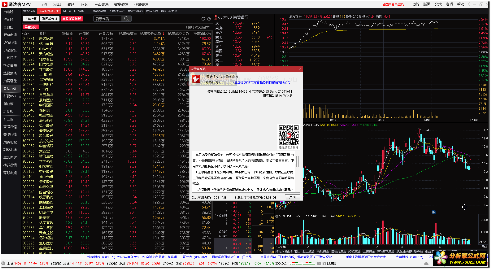Click the 财 marker on the K-line chart
The height and width of the screenshot is (269, 491).
[x=434, y=212]
